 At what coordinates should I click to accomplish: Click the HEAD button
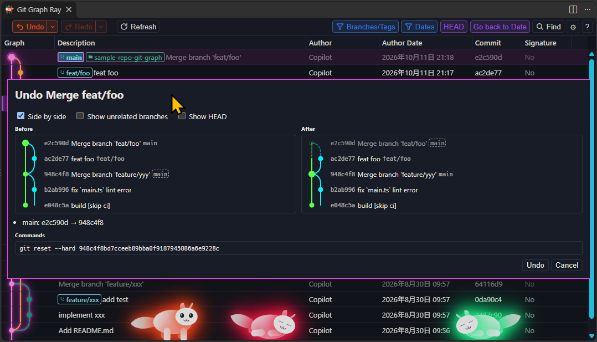click(454, 27)
